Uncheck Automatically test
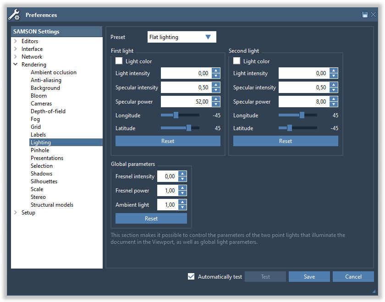 point(191,276)
